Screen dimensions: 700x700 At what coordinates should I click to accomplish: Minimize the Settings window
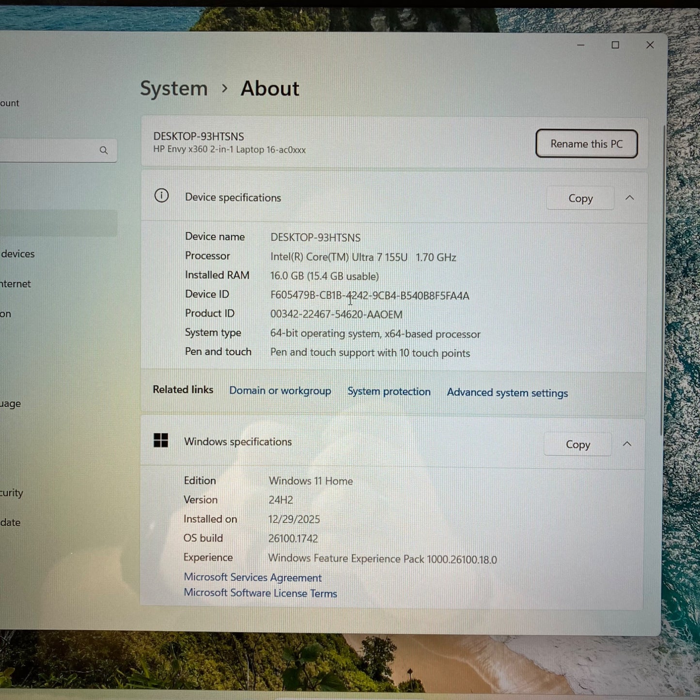coord(581,45)
